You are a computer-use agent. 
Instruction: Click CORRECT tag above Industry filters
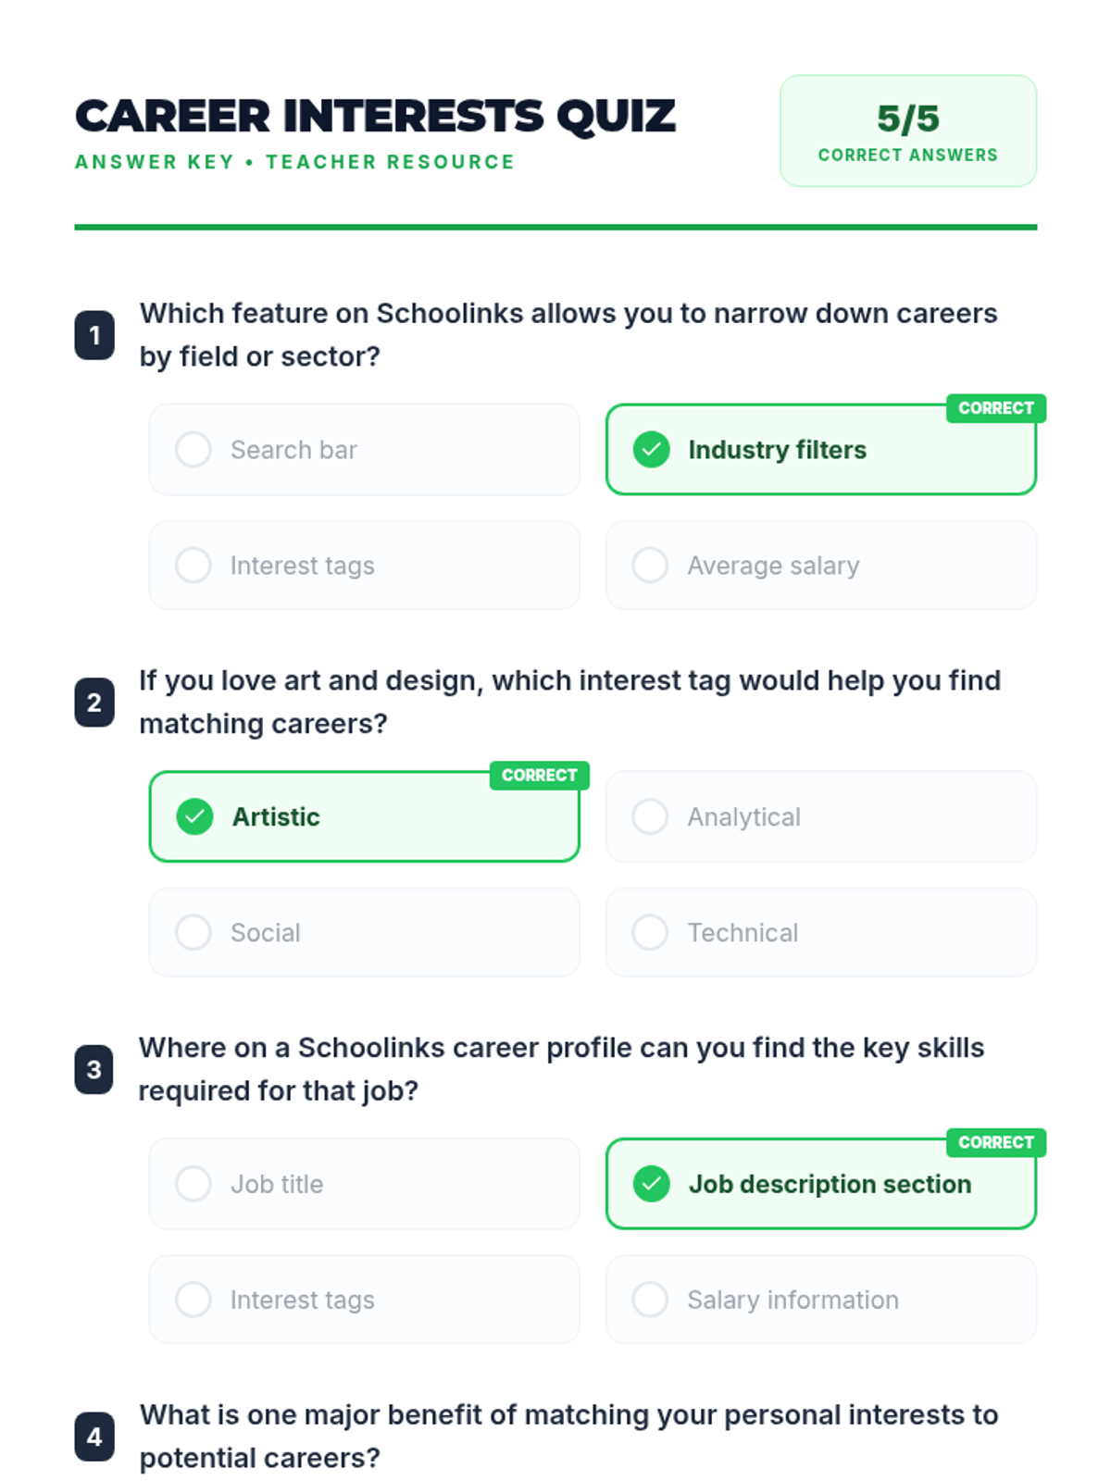(x=996, y=408)
